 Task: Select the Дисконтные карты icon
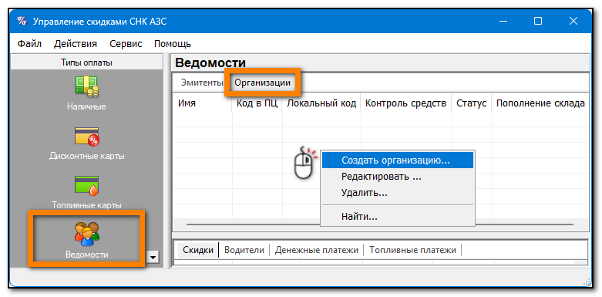pyautogui.click(x=86, y=137)
